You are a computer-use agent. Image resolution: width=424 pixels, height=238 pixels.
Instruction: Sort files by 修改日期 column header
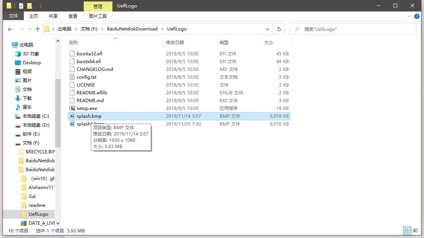click(175, 43)
